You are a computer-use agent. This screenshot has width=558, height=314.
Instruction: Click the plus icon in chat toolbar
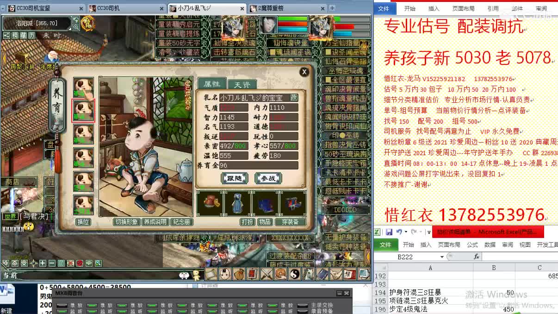(43, 263)
